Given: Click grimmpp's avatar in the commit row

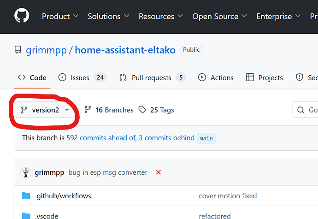Looking at the screenshot, I should (x=26, y=172).
